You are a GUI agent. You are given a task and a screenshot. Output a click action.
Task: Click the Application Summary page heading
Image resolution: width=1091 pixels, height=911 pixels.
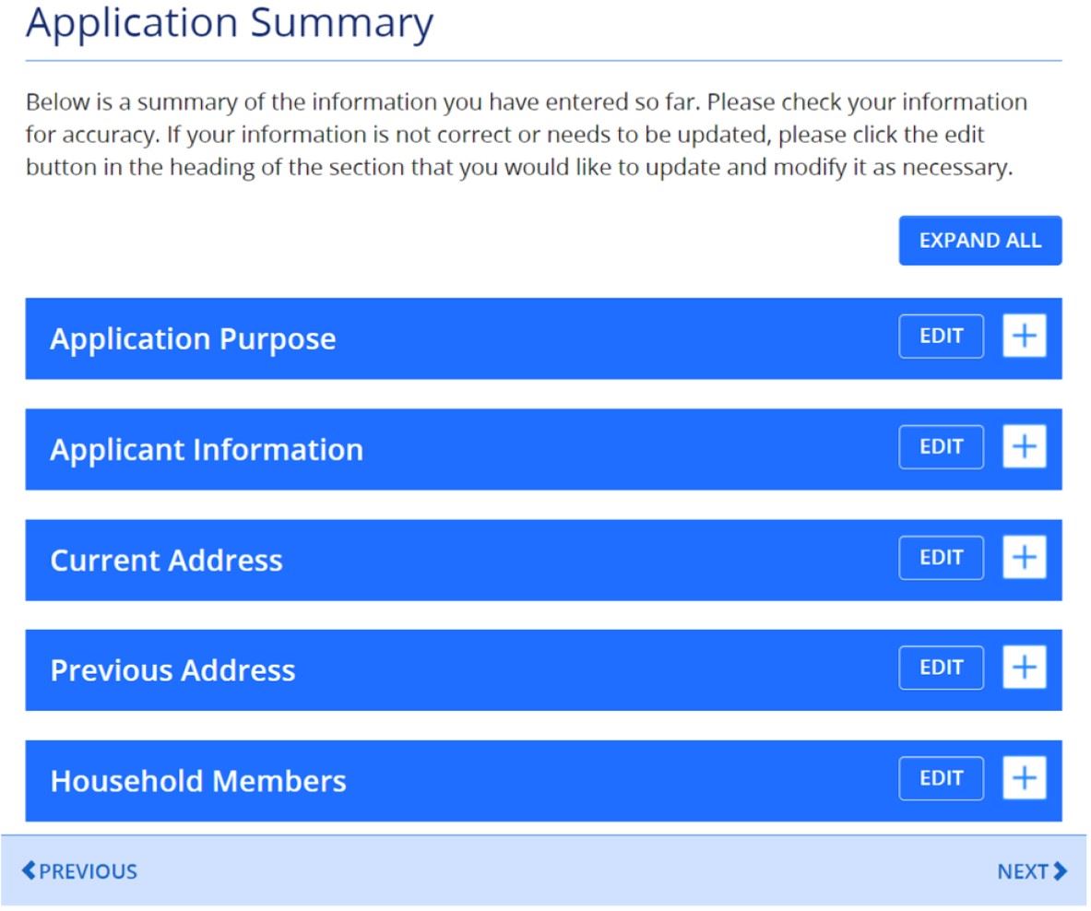tap(230, 25)
